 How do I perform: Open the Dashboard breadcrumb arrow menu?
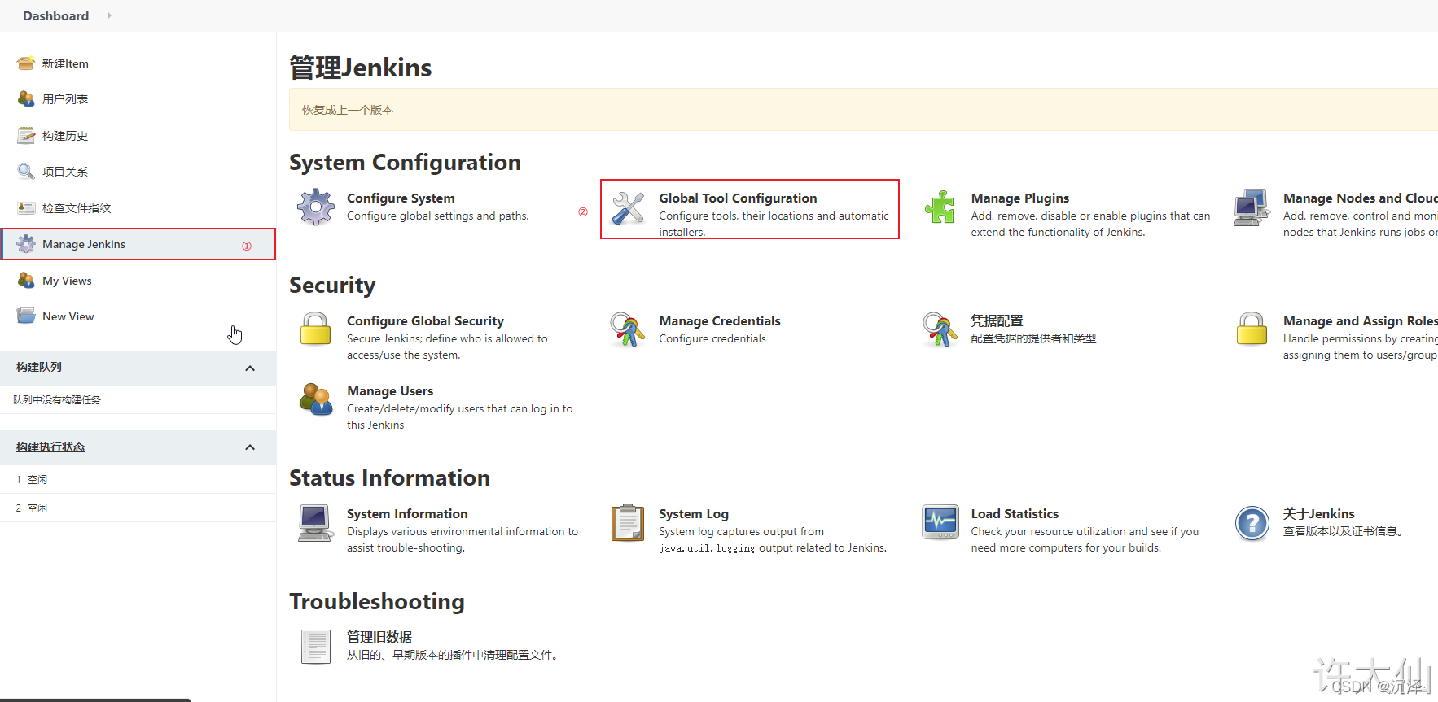point(109,15)
